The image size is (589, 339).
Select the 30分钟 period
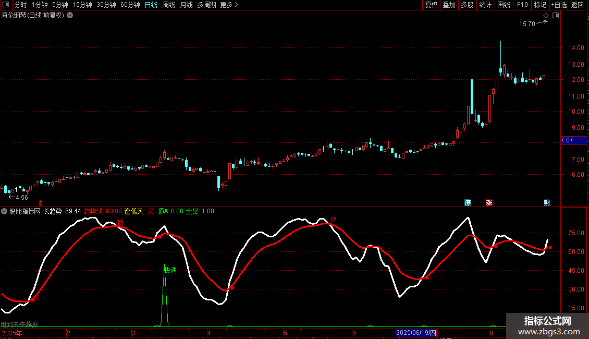click(x=106, y=5)
